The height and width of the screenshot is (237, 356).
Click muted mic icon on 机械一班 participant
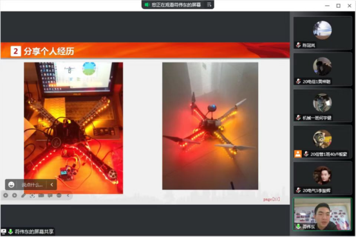298,118
